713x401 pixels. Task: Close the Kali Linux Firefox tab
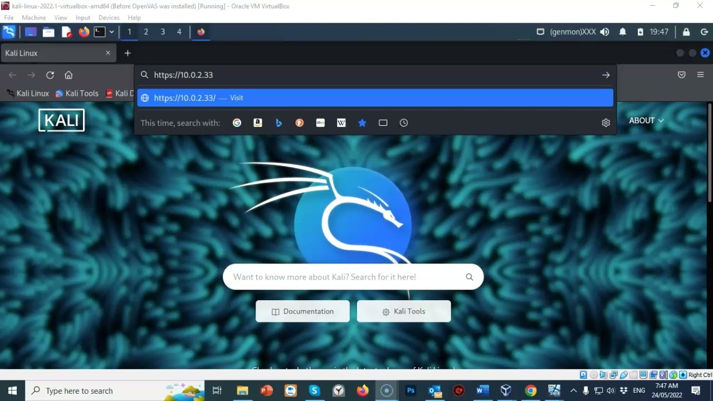[108, 53]
